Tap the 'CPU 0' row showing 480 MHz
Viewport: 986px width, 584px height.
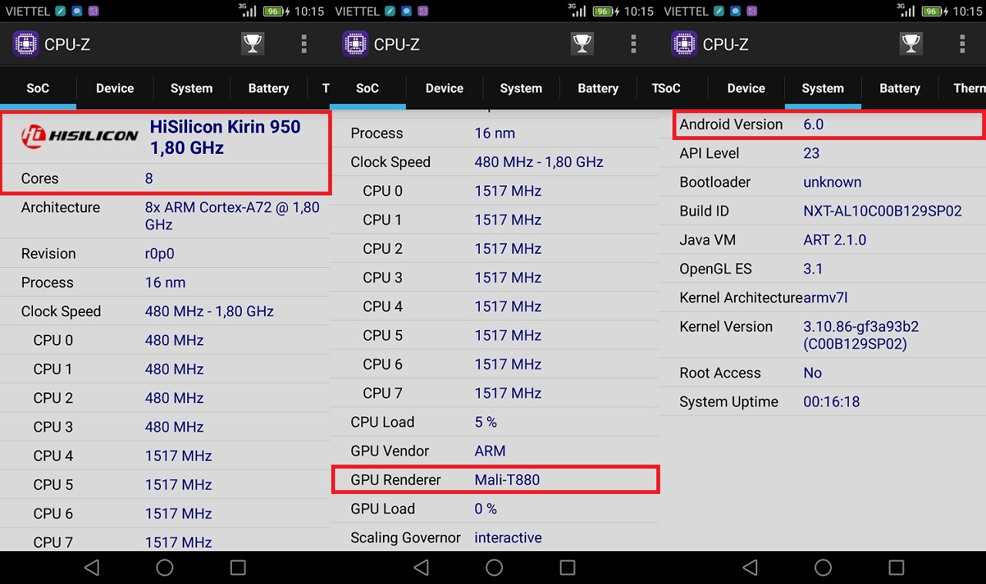point(165,340)
